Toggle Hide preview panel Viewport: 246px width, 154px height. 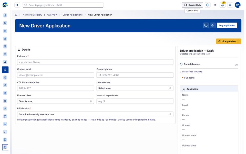pos(229,41)
